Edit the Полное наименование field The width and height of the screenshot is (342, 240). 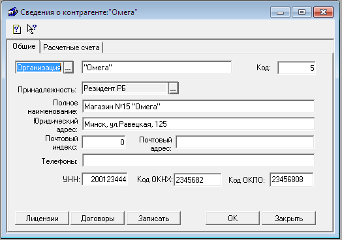click(x=198, y=106)
